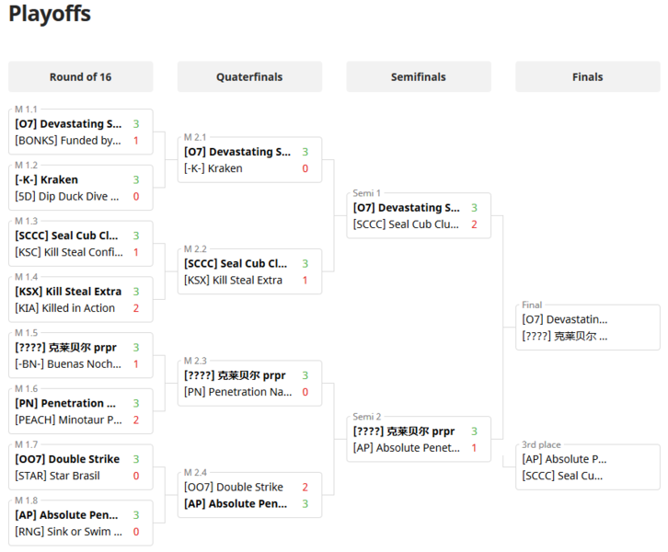This screenshot has width=668, height=552.
Task: Switch to the "Semifinals" column header
Action: [x=419, y=77]
